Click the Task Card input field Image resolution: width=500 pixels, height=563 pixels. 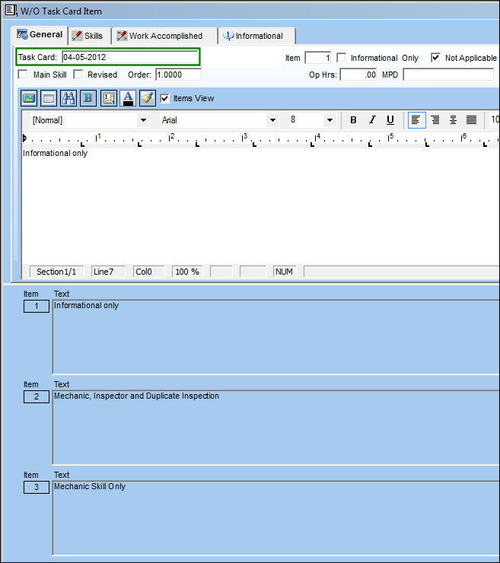pyautogui.click(x=129, y=57)
